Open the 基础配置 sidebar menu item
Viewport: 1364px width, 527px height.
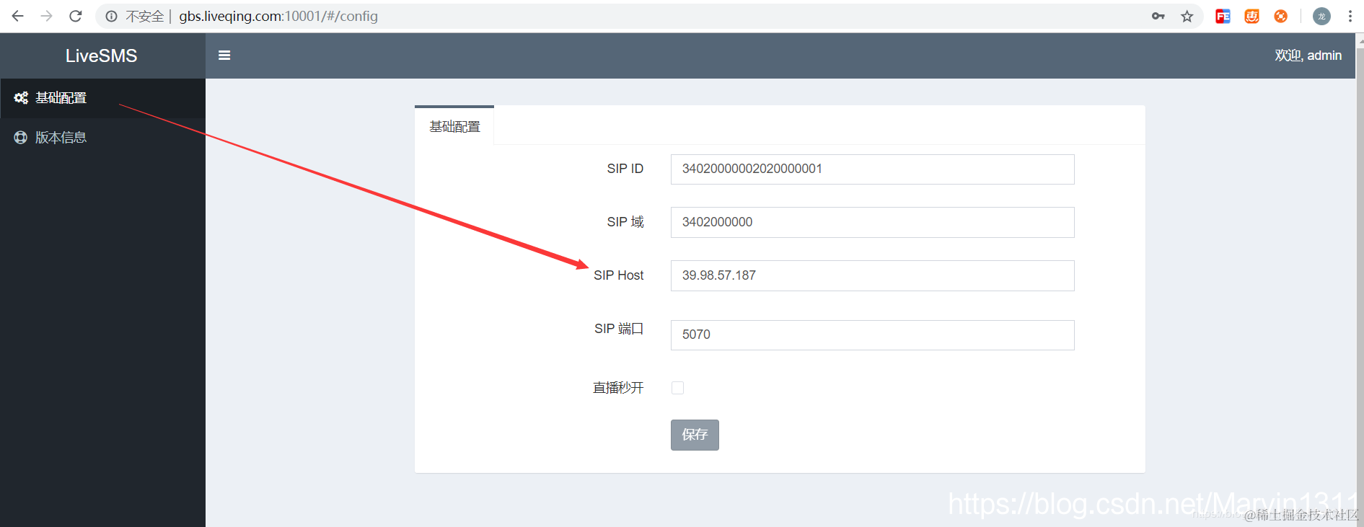(102, 98)
